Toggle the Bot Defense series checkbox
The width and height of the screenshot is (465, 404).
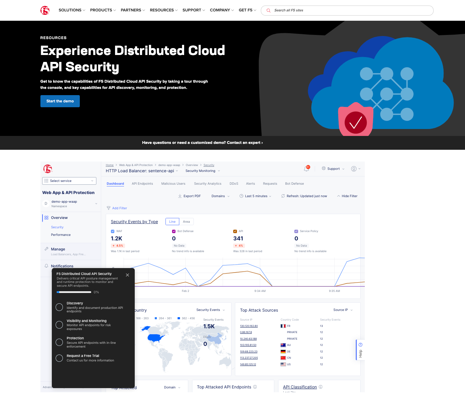pos(174,231)
